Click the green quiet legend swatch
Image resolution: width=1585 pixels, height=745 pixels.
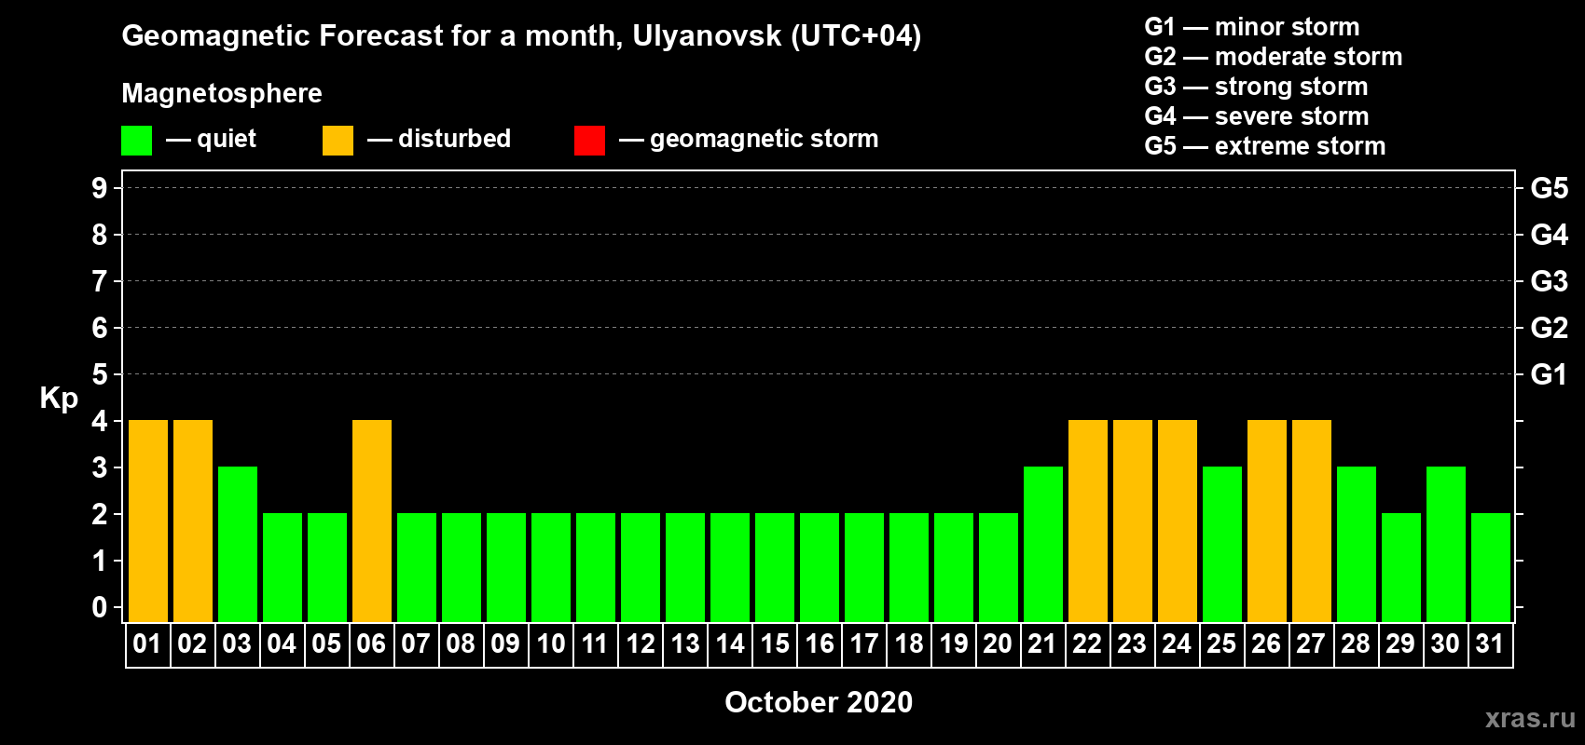136,141
